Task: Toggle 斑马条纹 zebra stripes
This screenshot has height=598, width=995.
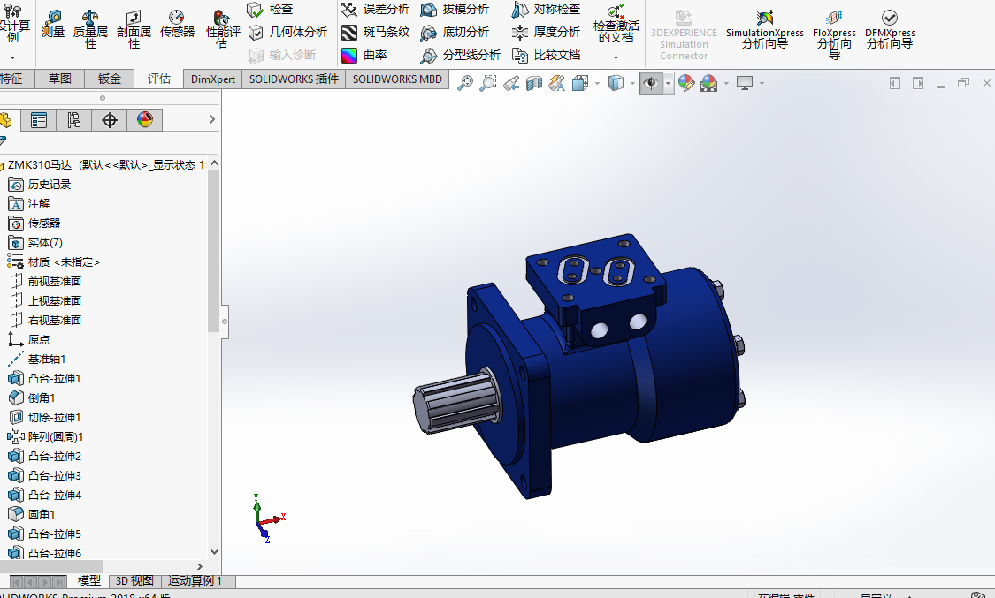Action: [x=375, y=33]
